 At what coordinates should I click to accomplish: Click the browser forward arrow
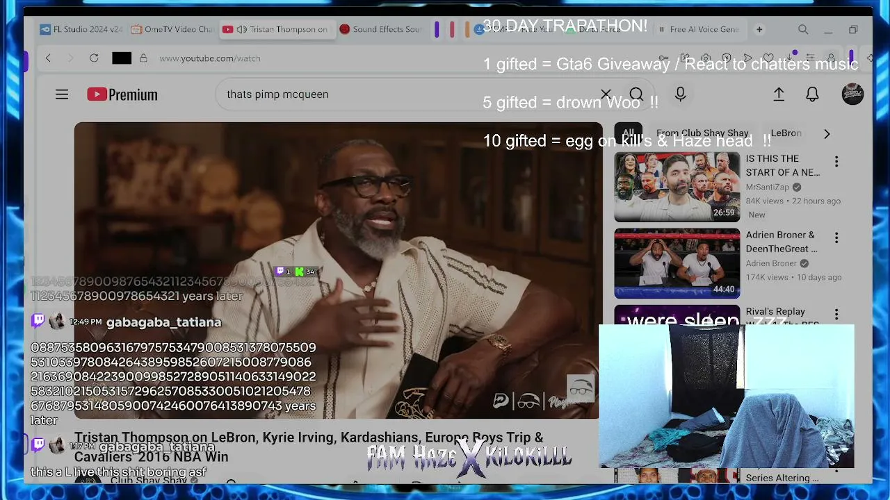click(70, 58)
